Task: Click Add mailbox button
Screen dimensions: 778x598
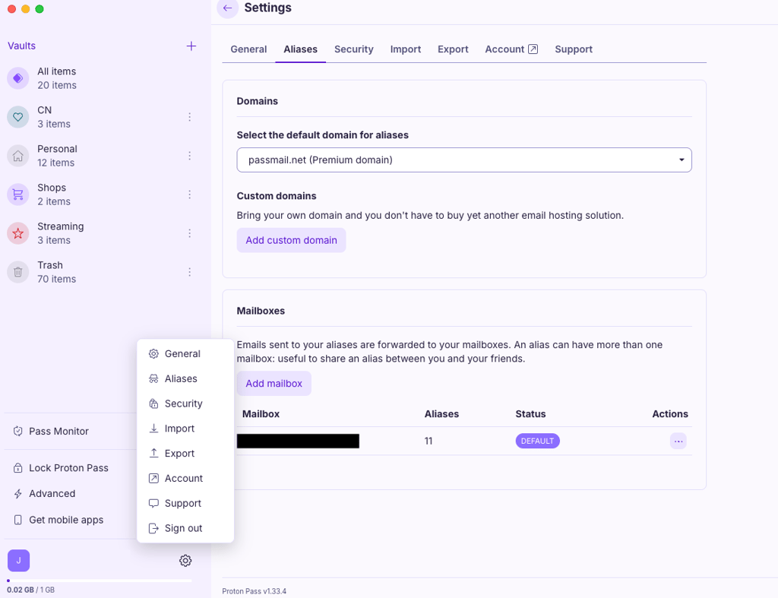Action: [x=274, y=384]
